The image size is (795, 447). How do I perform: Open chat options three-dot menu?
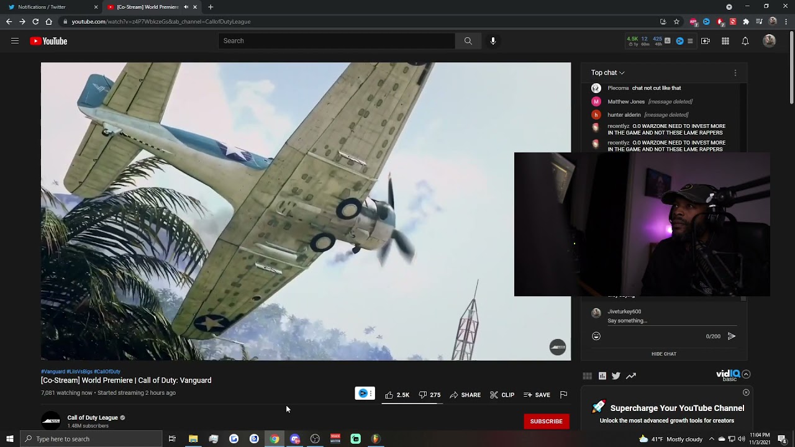(x=735, y=73)
